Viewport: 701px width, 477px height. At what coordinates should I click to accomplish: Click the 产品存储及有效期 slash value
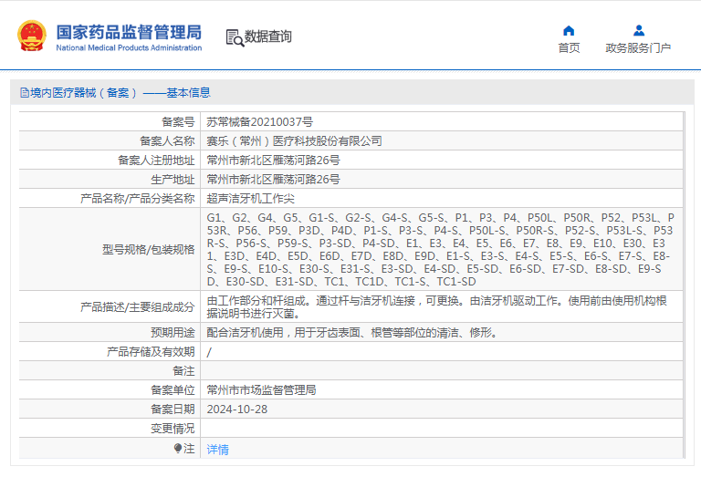[209, 352]
